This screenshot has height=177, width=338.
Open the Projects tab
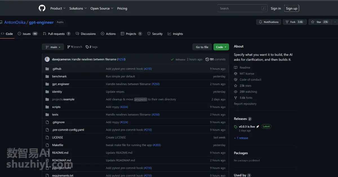131,34
